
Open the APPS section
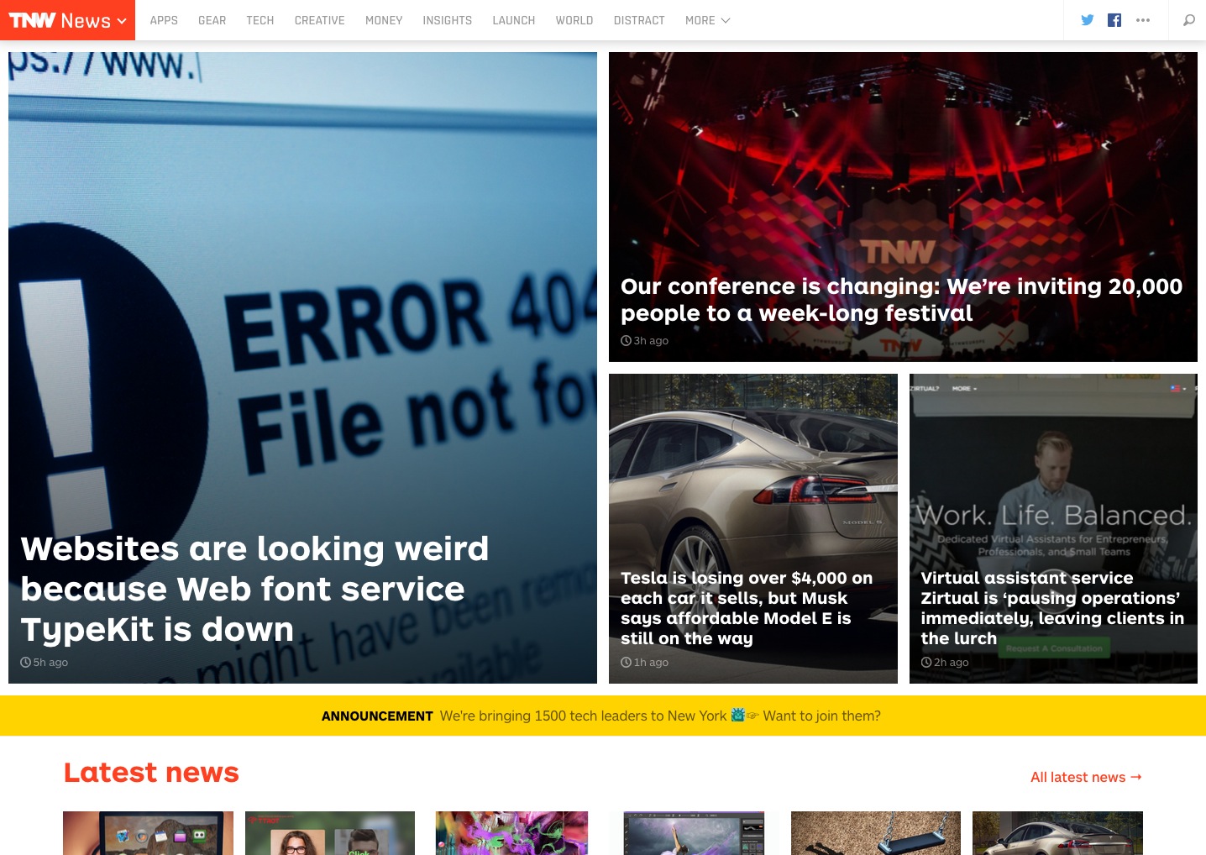pos(164,20)
